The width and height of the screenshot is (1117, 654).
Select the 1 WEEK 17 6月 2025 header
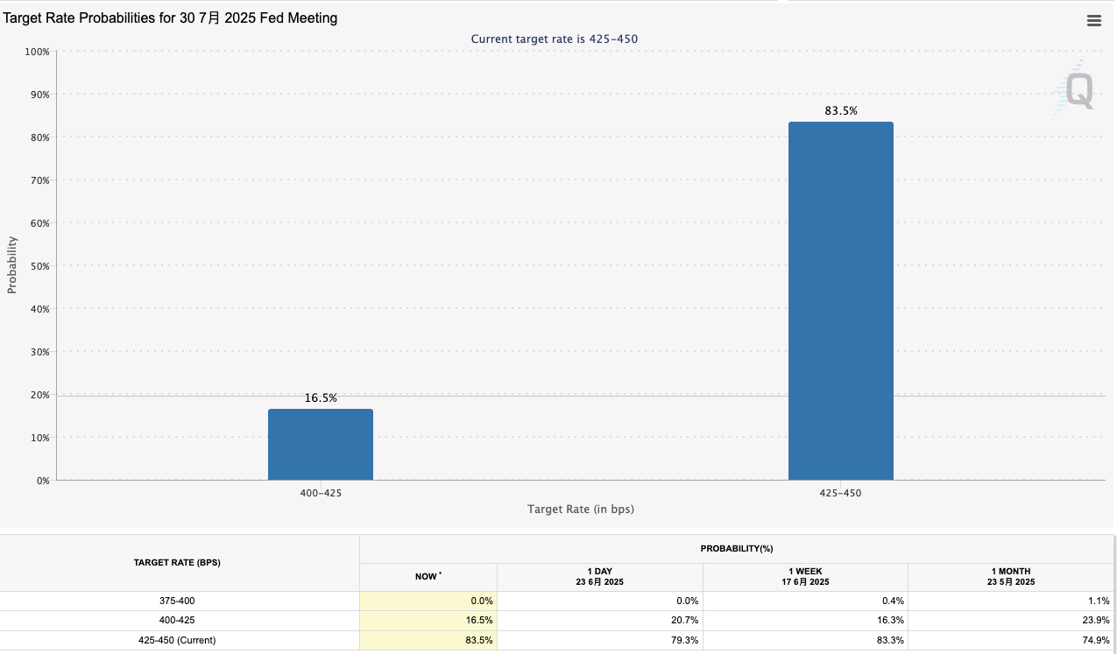(804, 576)
